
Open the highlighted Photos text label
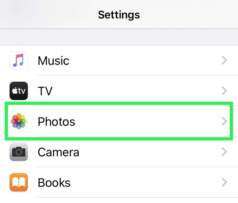(56, 122)
